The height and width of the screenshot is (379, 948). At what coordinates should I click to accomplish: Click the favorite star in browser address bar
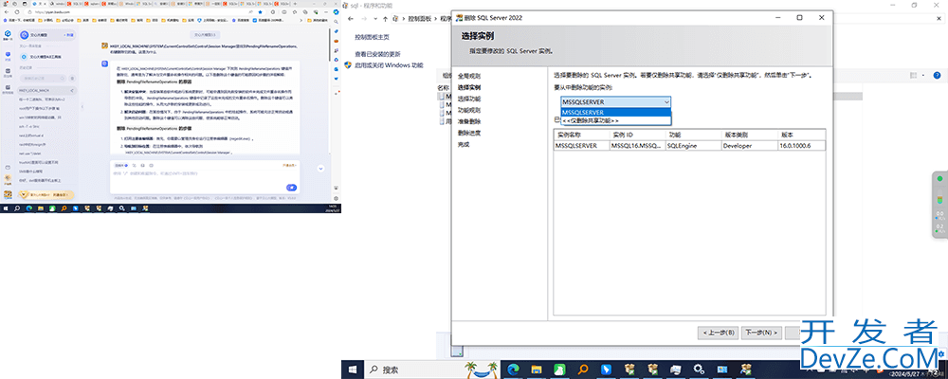pyautogui.click(x=260, y=11)
